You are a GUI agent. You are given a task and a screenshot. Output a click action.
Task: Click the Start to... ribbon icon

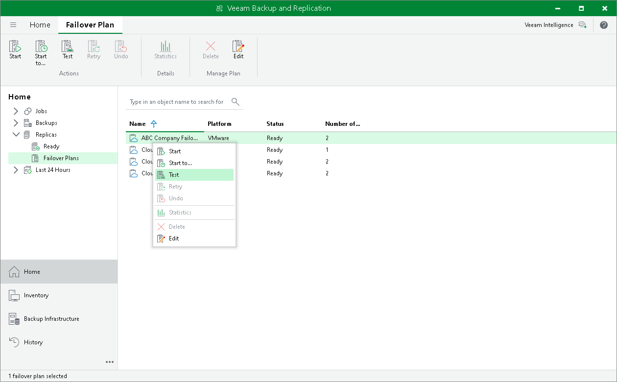[x=41, y=53]
